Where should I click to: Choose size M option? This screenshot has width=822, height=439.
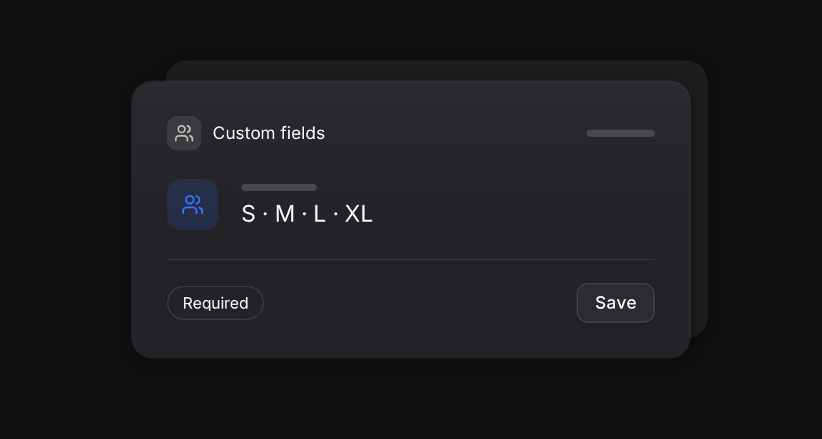tap(285, 214)
